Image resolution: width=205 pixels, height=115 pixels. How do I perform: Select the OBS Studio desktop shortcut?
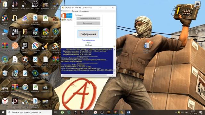pyautogui.click(x=35, y=5)
